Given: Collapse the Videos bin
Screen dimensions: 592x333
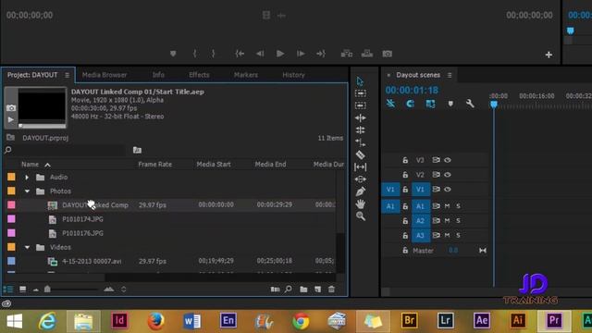Looking at the screenshot, I should 27,247.
